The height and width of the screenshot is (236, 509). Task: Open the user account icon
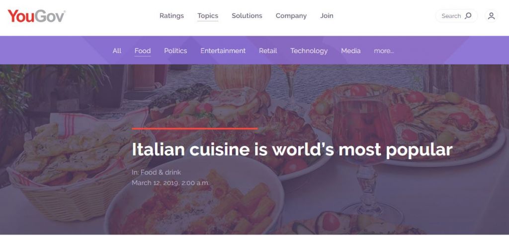tap(491, 16)
